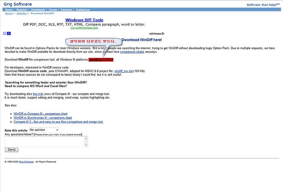283x193 pixels.
Task: Open the Compare It! 3 tool link
Action: (59, 122)
